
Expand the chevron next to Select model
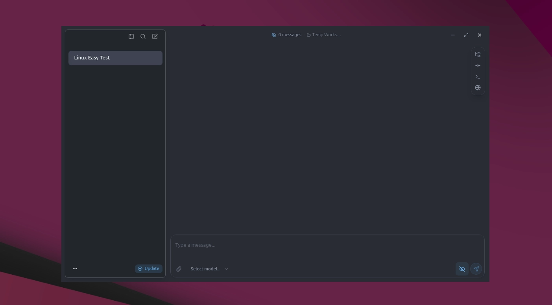pyautogui.click(x=226, y=269)
